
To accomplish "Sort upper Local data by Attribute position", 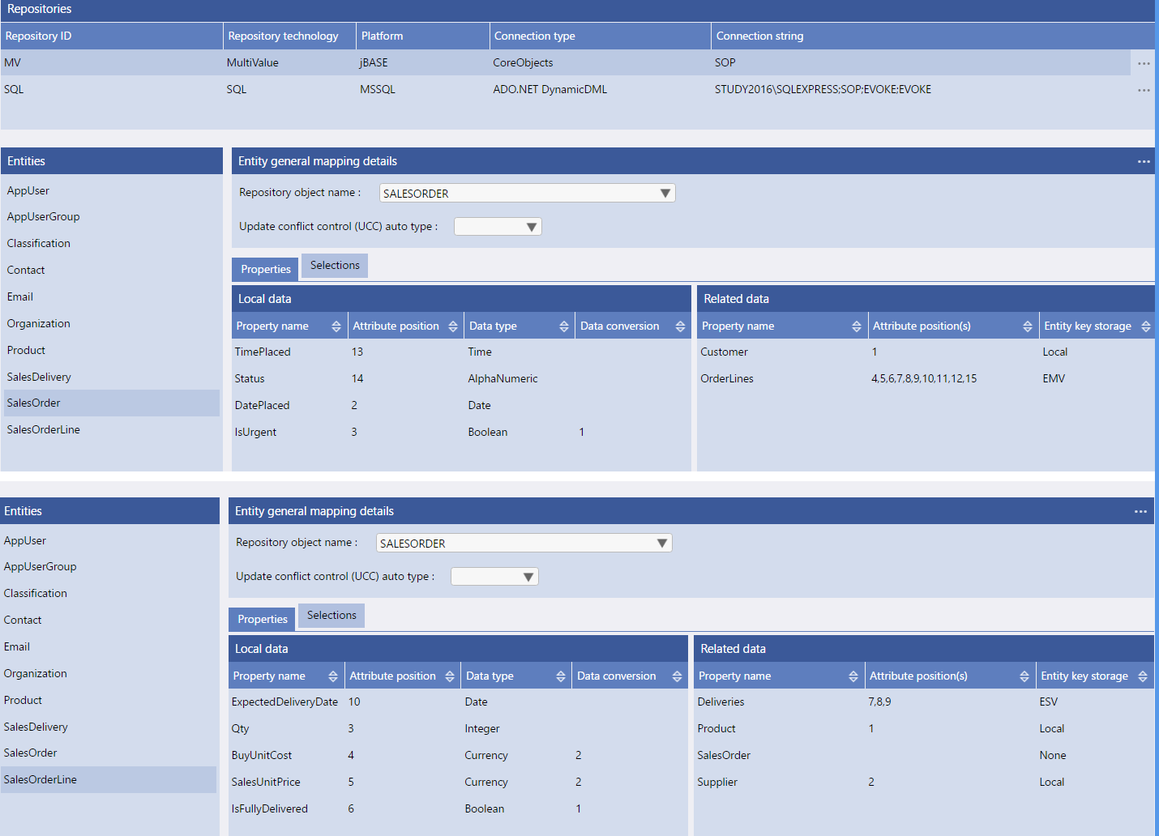I will [453, 326].
